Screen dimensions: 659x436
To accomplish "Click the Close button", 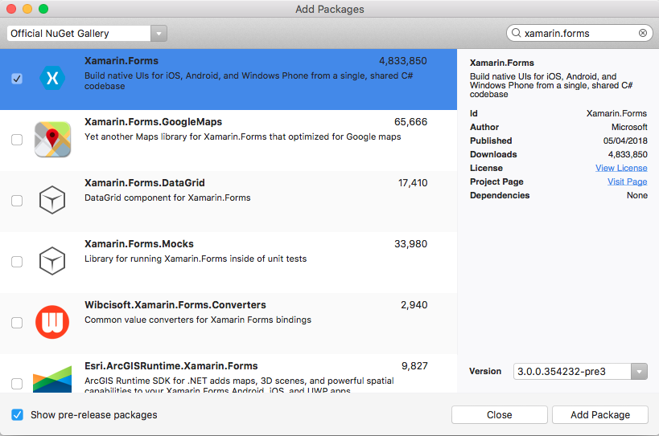I will click(x=499, y=415).
